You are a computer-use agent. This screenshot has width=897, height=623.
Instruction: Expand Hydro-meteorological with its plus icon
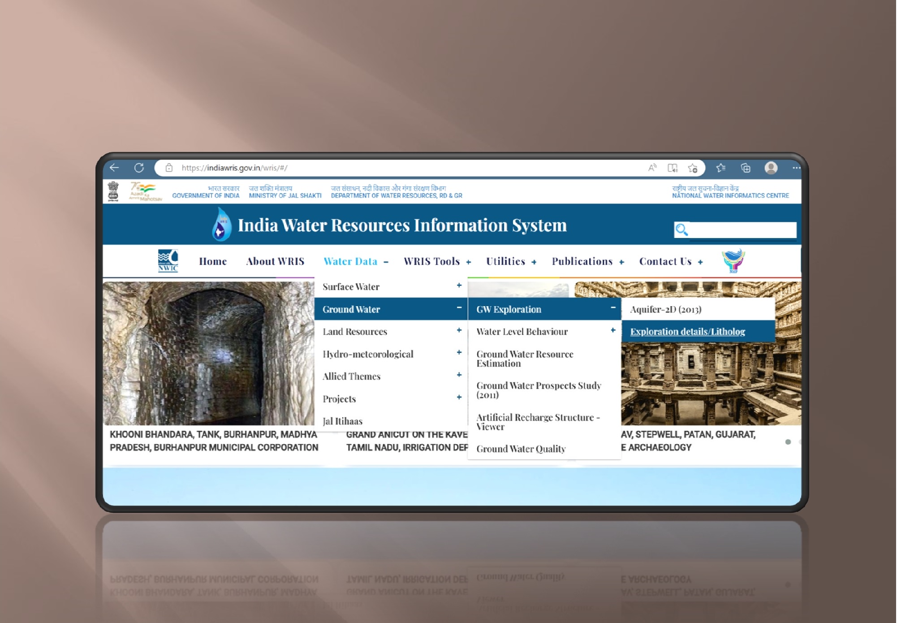[x=459, y=353]
